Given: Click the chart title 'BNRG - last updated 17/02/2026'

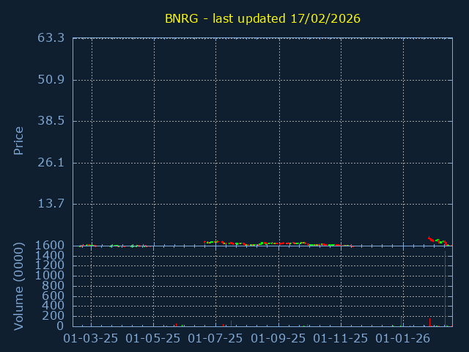Looking at the screenshot, I should click(x=262, y=18).
